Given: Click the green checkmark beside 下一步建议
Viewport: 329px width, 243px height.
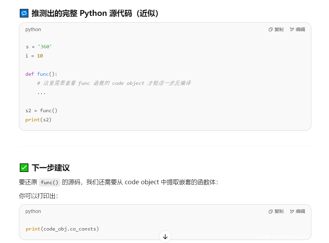Looking at the screenshot, I should tap(24, 168).
